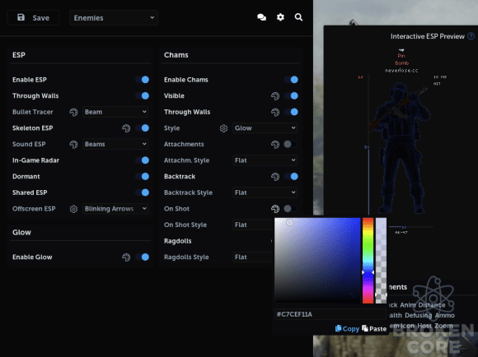Open the Enemies dropdown
Image resolution: width=478 pixels, height=357 pixels.
[114, 18]
